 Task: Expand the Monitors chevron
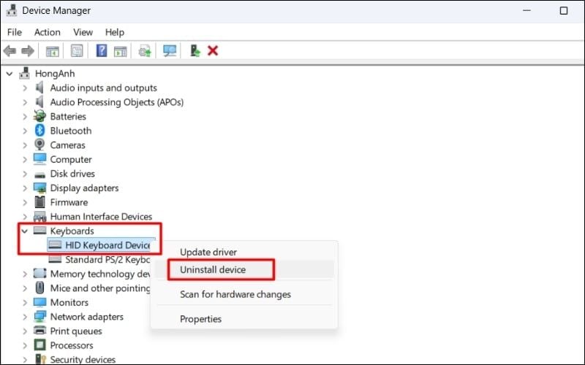point(25,302)
